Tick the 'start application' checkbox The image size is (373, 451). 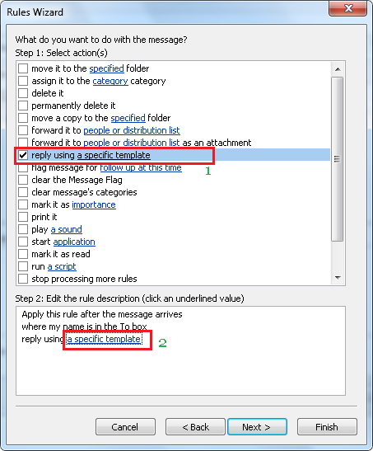23,242
